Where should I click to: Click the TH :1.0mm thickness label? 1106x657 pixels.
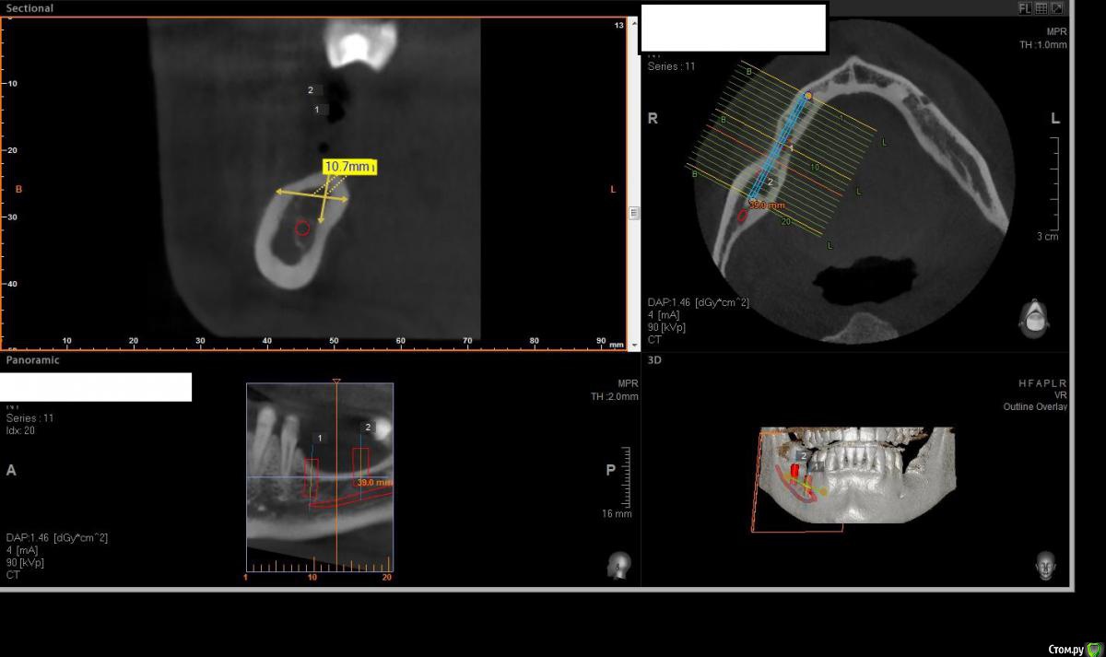1042,44
